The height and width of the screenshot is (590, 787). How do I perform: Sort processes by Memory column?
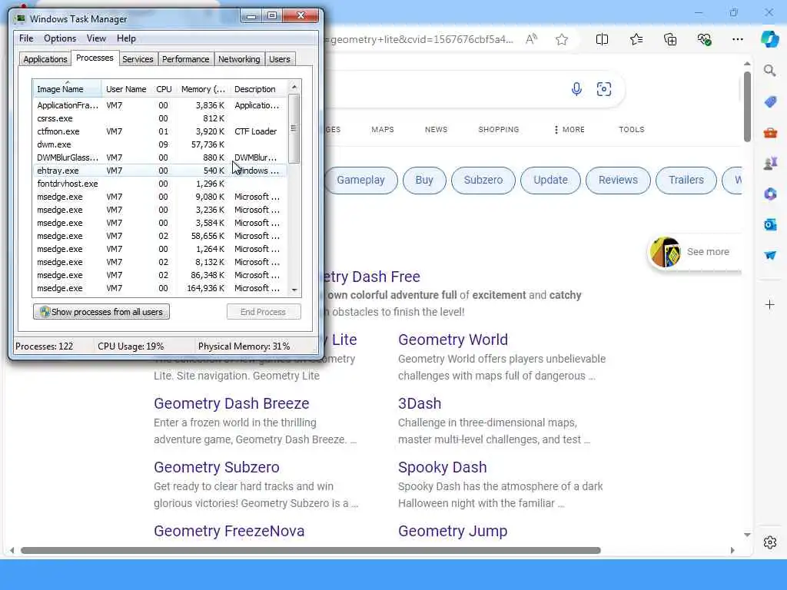tap(203, 89)
